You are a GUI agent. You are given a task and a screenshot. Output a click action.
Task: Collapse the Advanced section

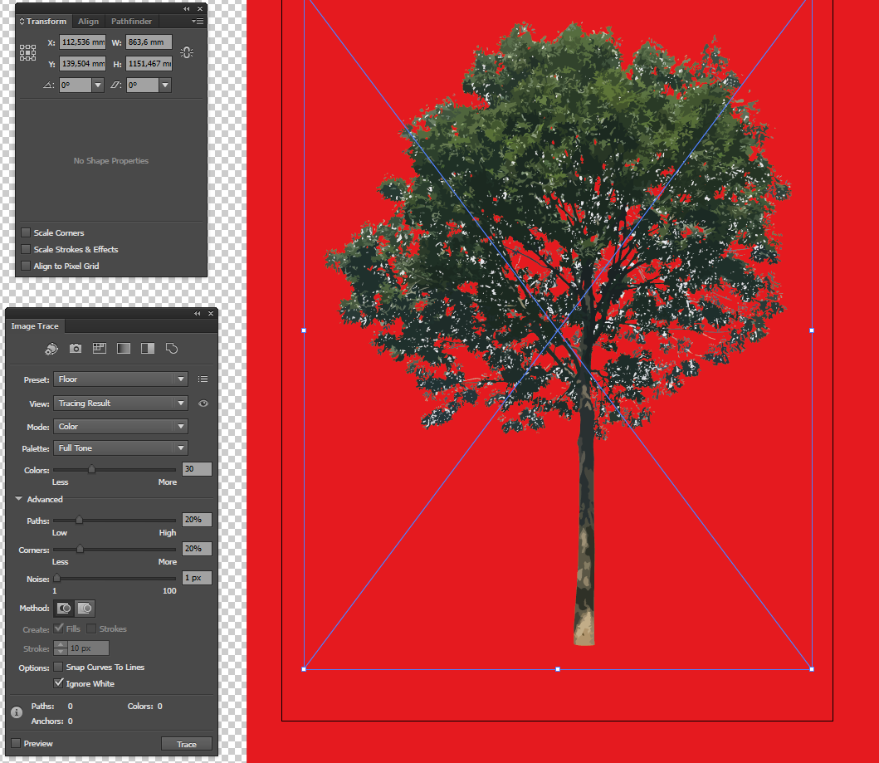tap(18, 499)
